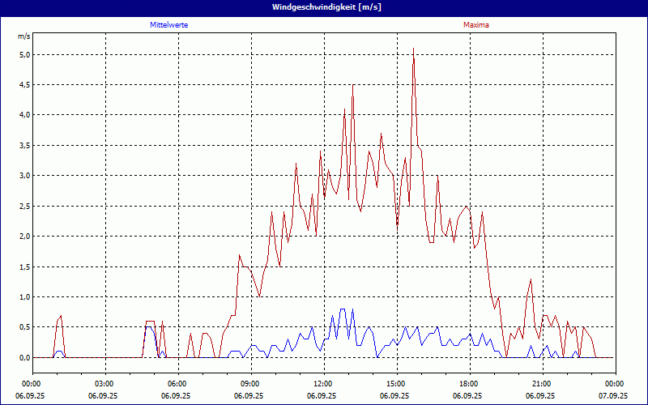Viewport: 648px width, 405px height.
Task: Click the 0,0 y-axis tick label
Action: tap(24, 358)
